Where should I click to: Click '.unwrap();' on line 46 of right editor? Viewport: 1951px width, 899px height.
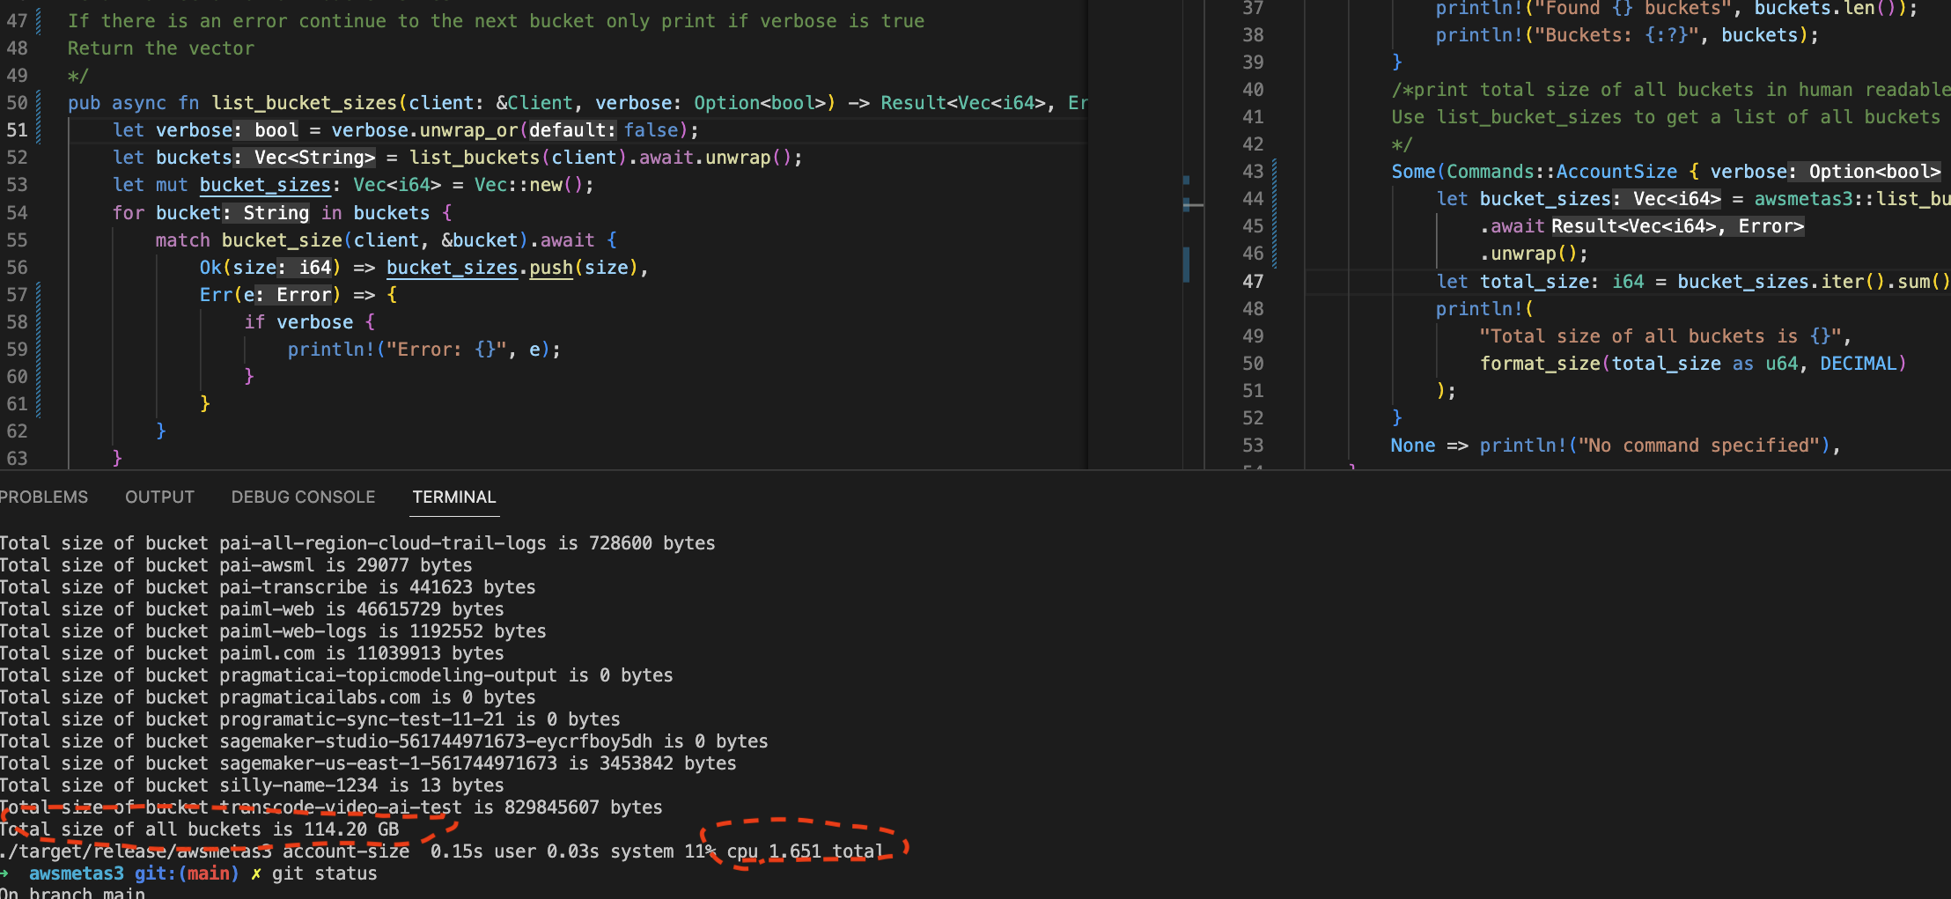[1534, 253]
